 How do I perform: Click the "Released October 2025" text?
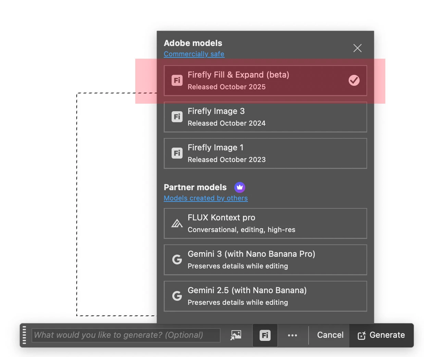[227, 87]
